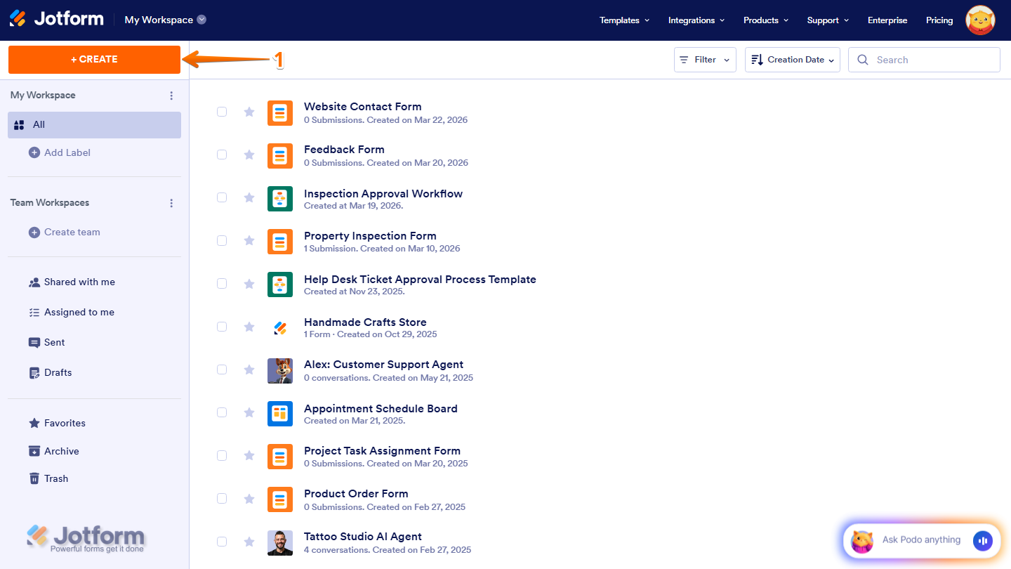Screen dimensions: 1011x569
Task: Select the Inspection Approval Workflow icon
Action: (280, 199)
